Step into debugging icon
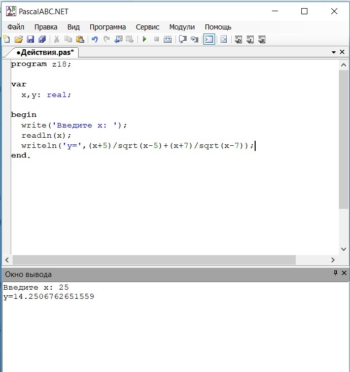Viewport: 350px width, 372px height. [x=195, y=39]
